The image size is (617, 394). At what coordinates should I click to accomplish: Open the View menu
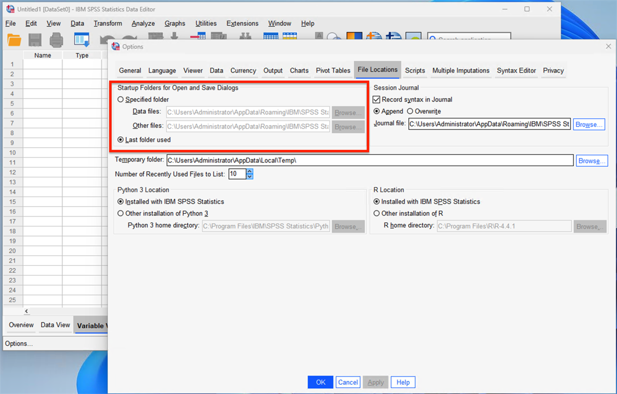(x=53, y=23)
